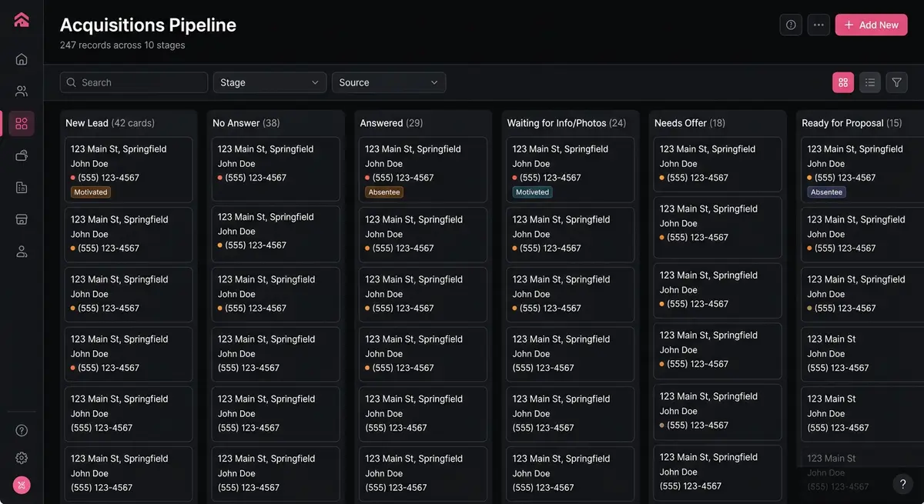Click the pink house logo in the sidebar
Screen dimensions: 924x504
[x=22, y=20]
